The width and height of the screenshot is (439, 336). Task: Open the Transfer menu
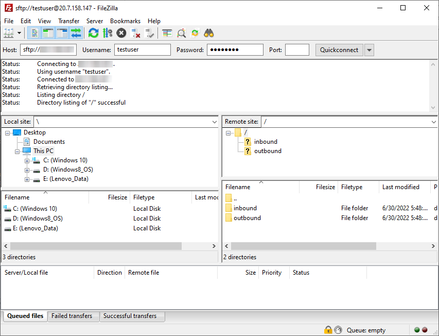68,21
